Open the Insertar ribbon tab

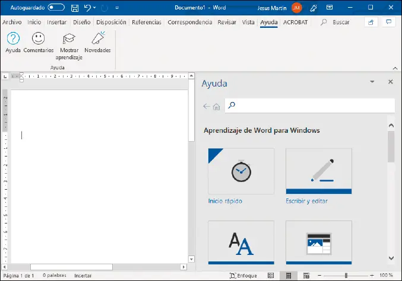click(x=57, y=22)
